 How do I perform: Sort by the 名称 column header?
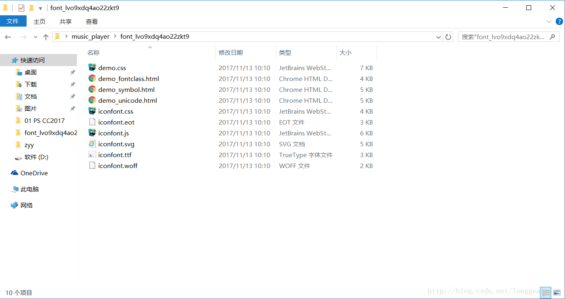150,52
